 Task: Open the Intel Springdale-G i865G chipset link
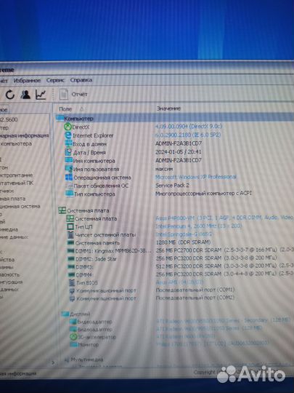point(184,234)
